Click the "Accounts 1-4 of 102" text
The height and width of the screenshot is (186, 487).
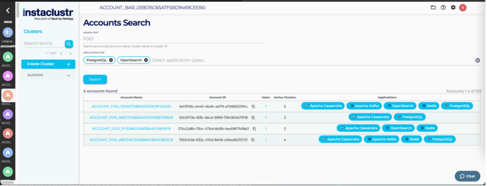click(463, 91)
